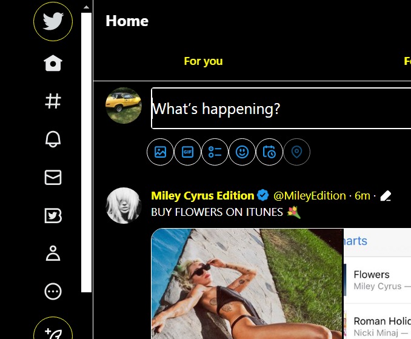Create a poll with the poll icon
411x339 pixels.
pos(215,152)
